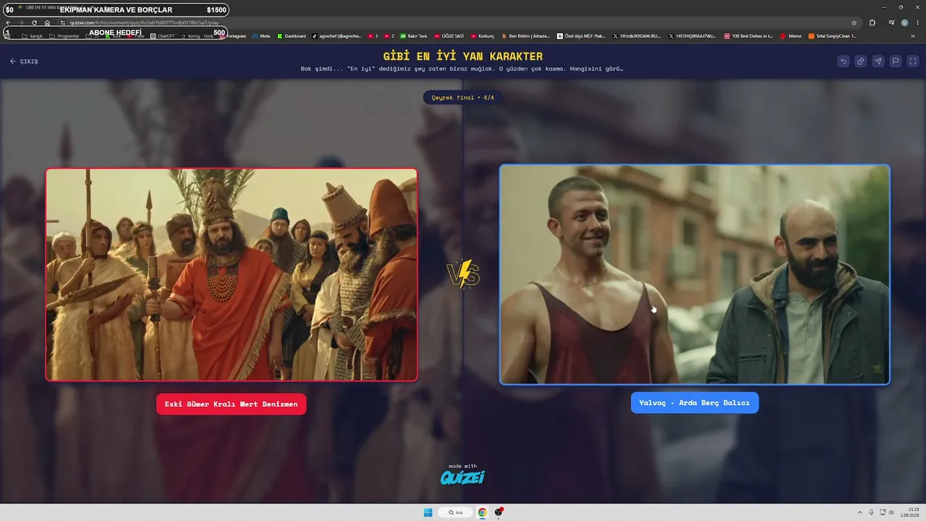
Task: Switch to Chrome in the taskbar
Action: point(483,512)
